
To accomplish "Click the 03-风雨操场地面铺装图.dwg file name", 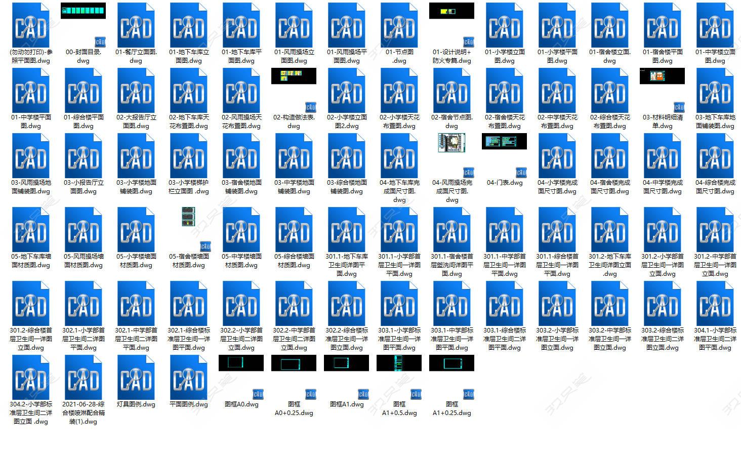I will point(30,187).
